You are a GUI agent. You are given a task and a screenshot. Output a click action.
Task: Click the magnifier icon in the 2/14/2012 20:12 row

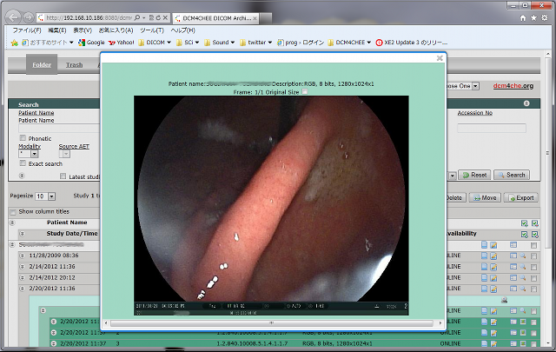click(x=523, y=277)
